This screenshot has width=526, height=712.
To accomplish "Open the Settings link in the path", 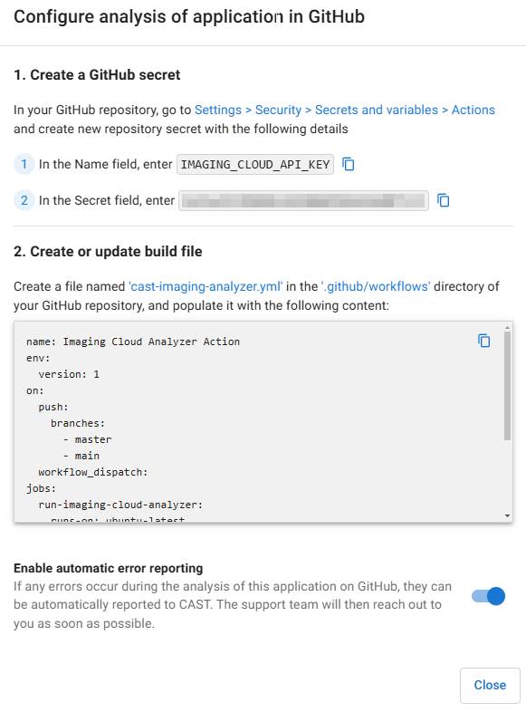I will click(x=218, y=110).
